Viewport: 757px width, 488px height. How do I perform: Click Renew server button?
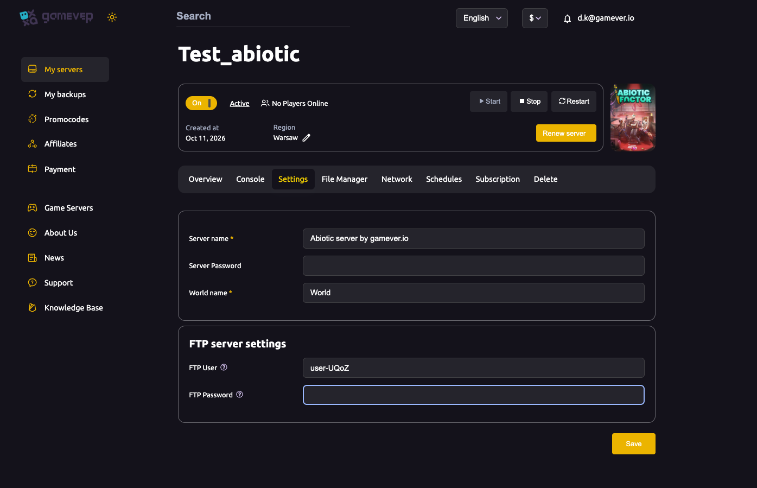pyautogui.click(x=566, y=133)
